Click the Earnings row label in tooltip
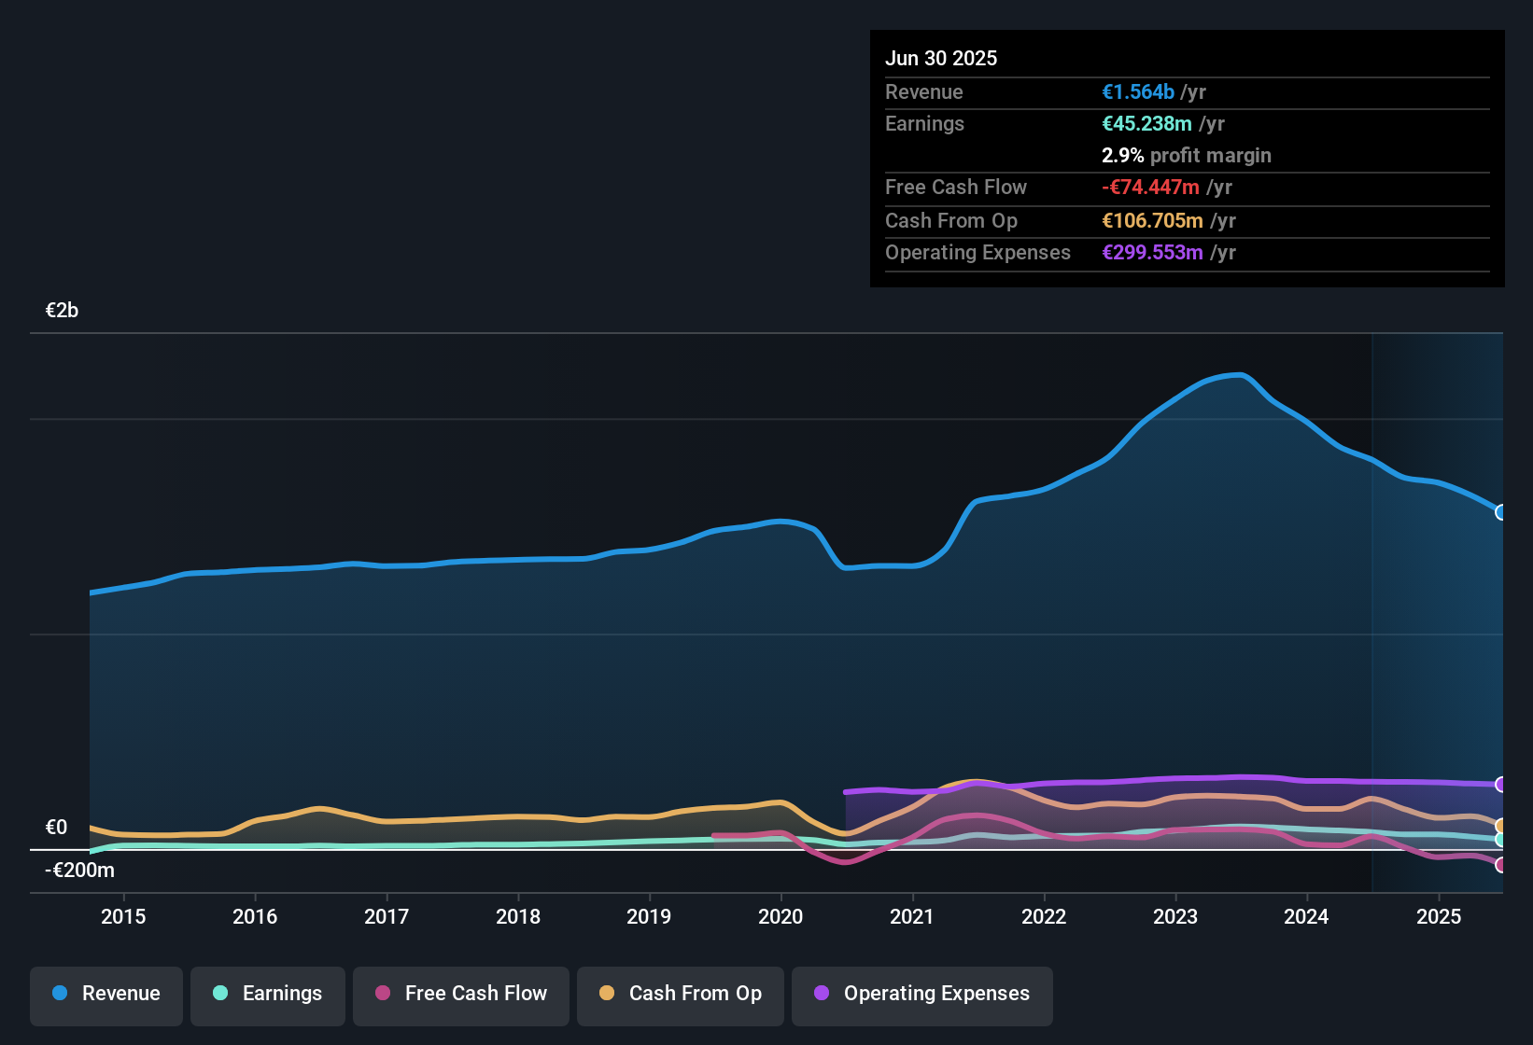The height and width of the screenshot is (1045, 1533). 924,123
